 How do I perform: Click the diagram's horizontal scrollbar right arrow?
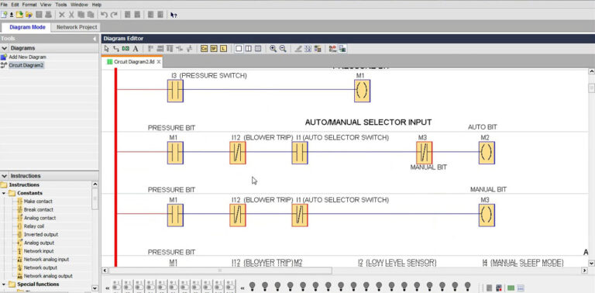tap(584, 271)
